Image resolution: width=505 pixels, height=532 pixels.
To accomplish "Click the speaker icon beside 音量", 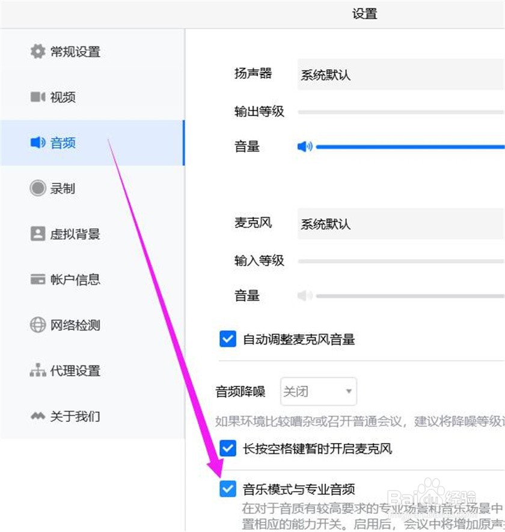I will (305, 146).
